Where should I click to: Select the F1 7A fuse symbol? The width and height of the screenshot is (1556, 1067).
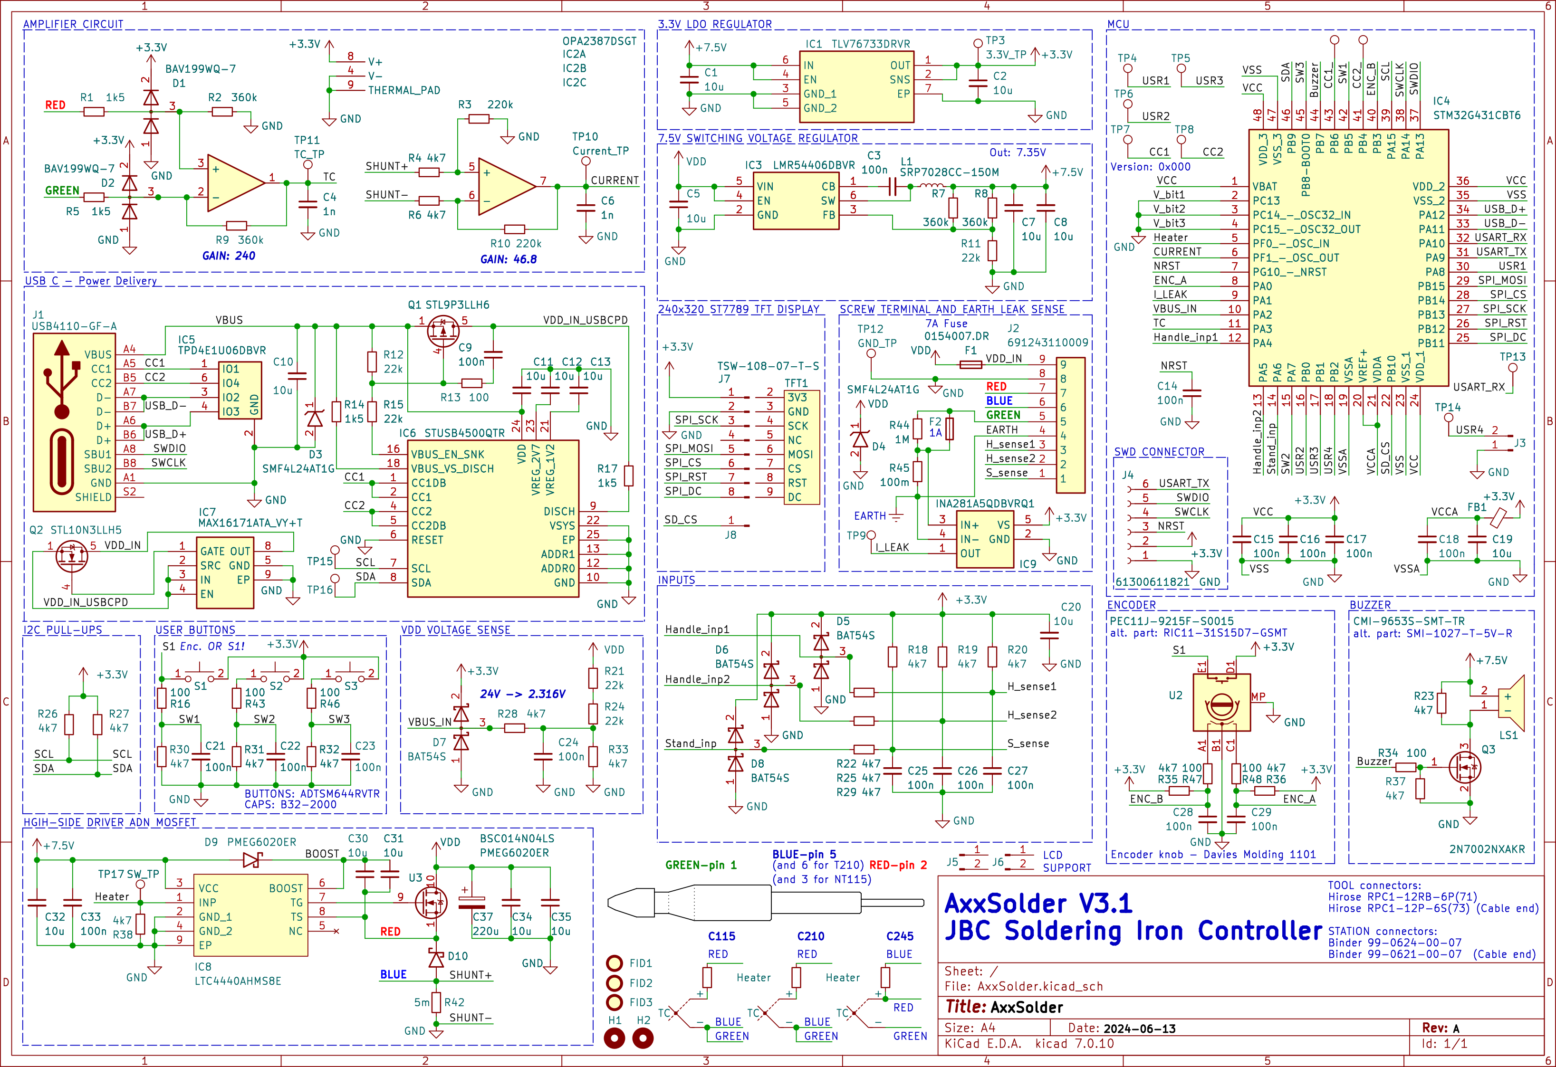(970, 365)
